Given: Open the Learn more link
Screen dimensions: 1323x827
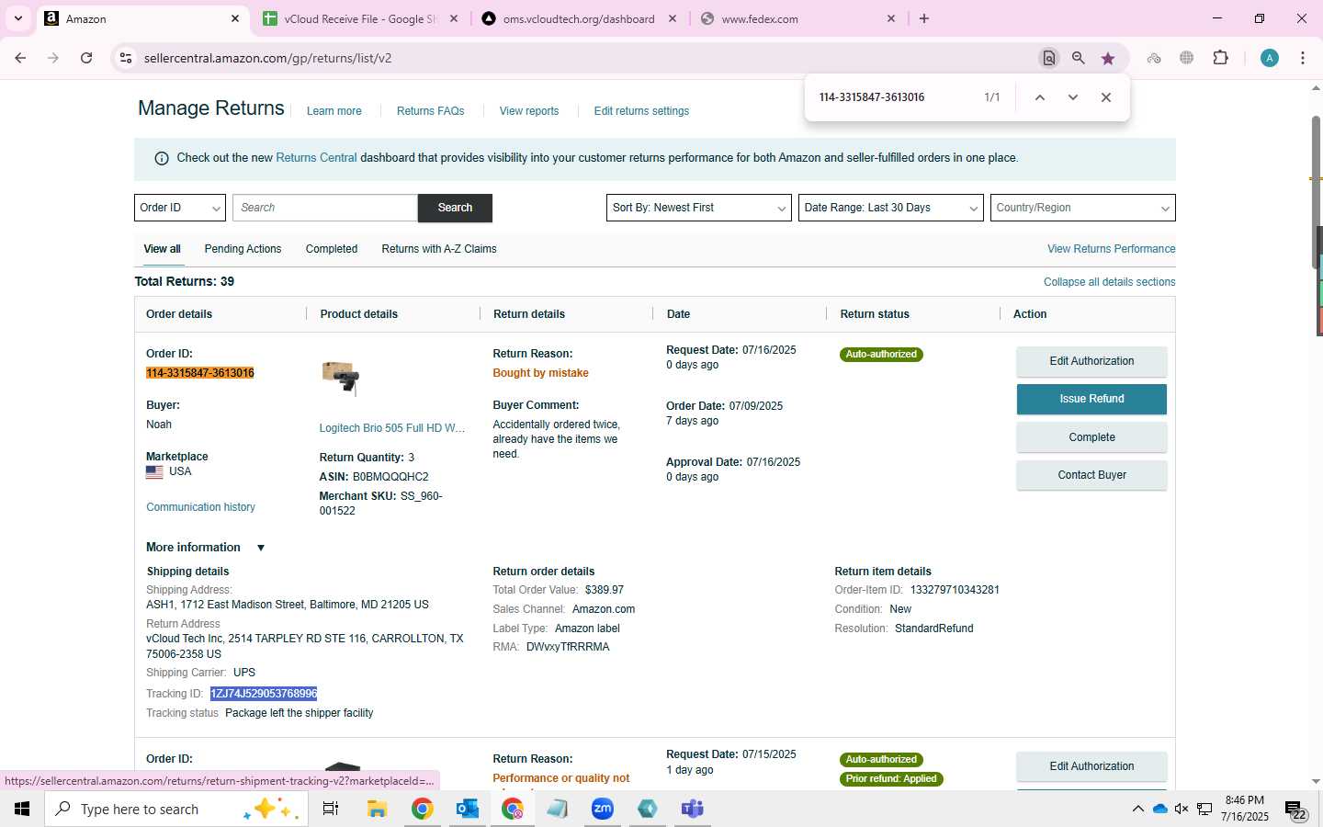Looking at the screenshot, I should click(x=334, y=111).
